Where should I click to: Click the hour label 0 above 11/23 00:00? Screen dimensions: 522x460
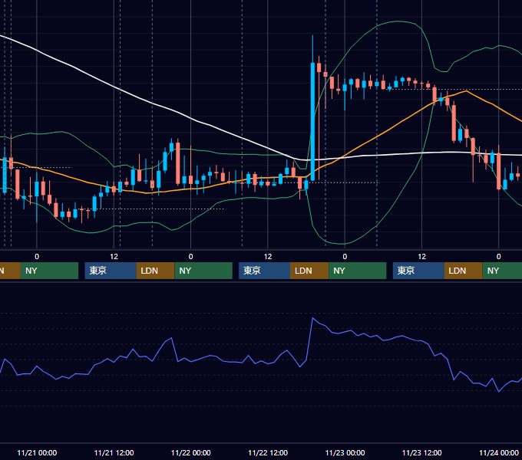point(345,257)
